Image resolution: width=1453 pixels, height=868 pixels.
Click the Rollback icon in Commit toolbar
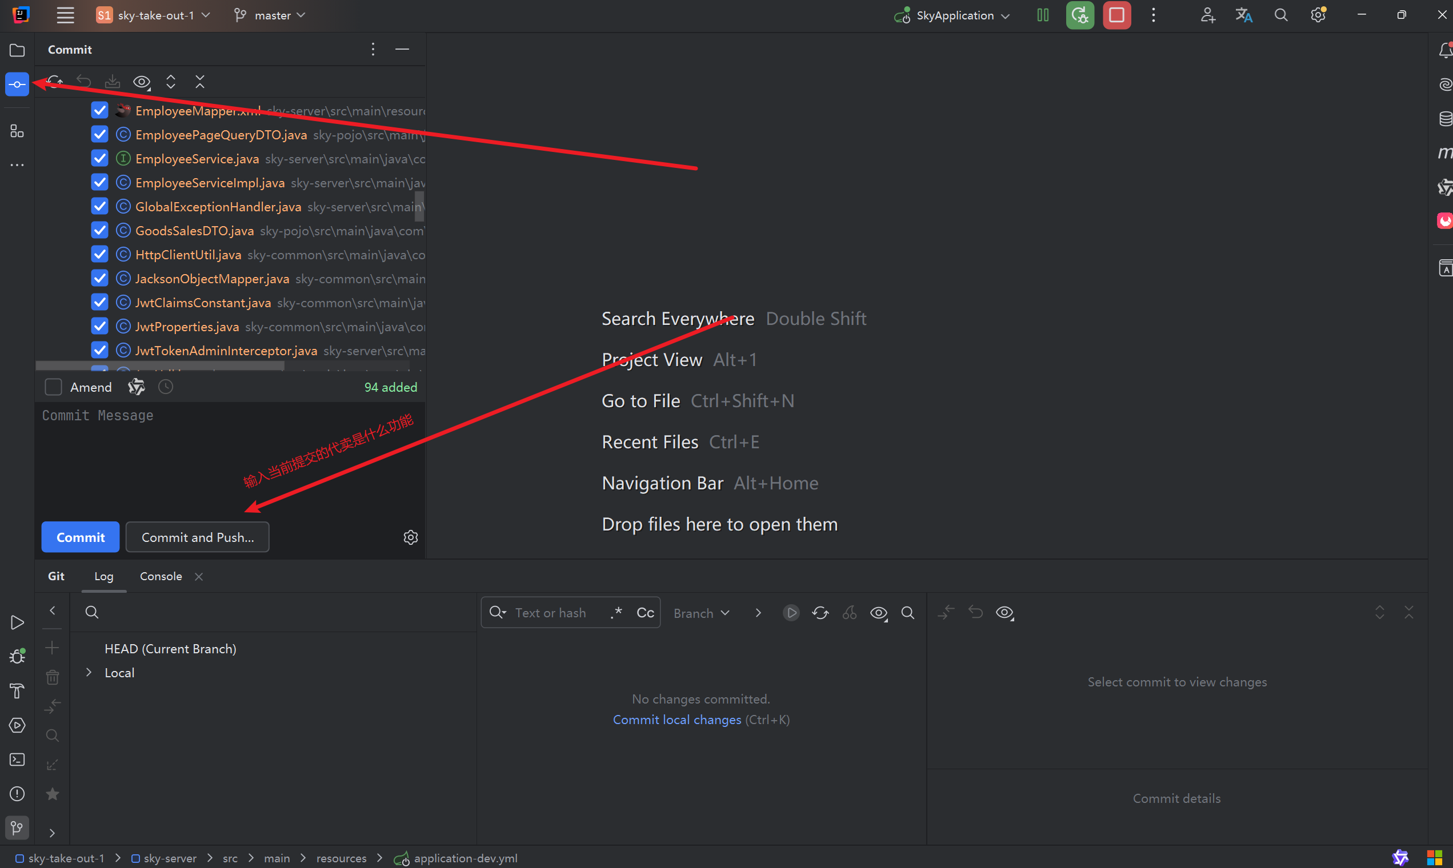(x=83, y=82)
